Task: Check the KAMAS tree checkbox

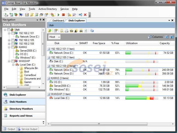Action: 13,47
